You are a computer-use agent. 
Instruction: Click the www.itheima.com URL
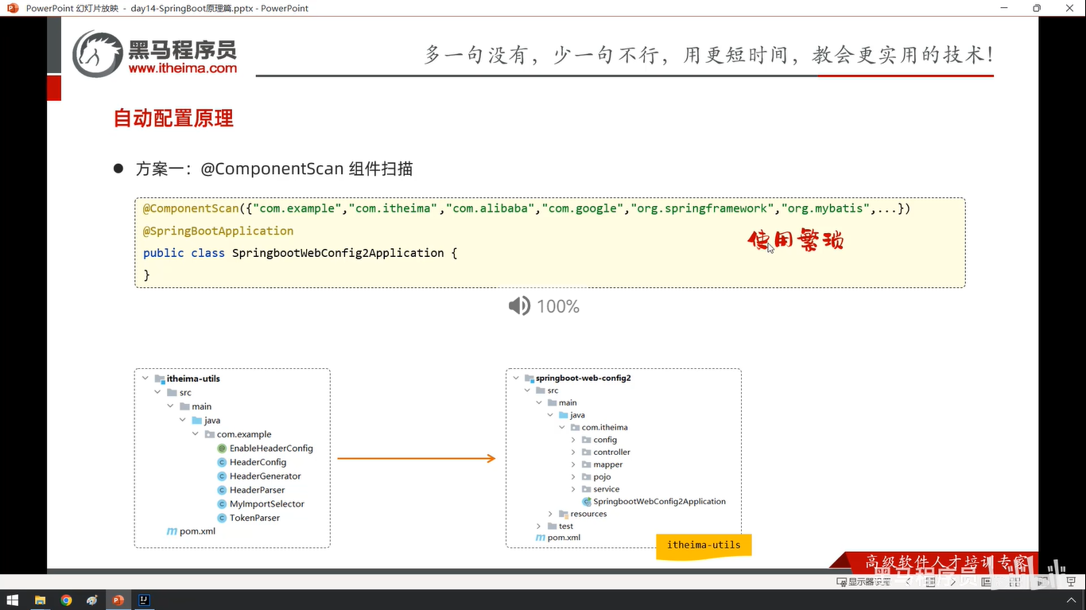tap(183, 68)
